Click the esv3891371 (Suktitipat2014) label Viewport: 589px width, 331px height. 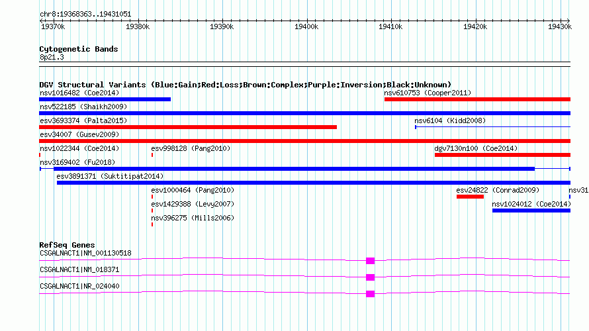(110, 176)
